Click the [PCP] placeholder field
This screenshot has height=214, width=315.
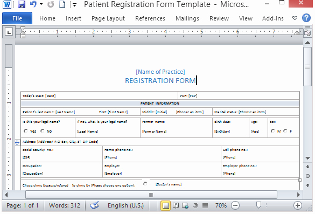pos(192,96)
